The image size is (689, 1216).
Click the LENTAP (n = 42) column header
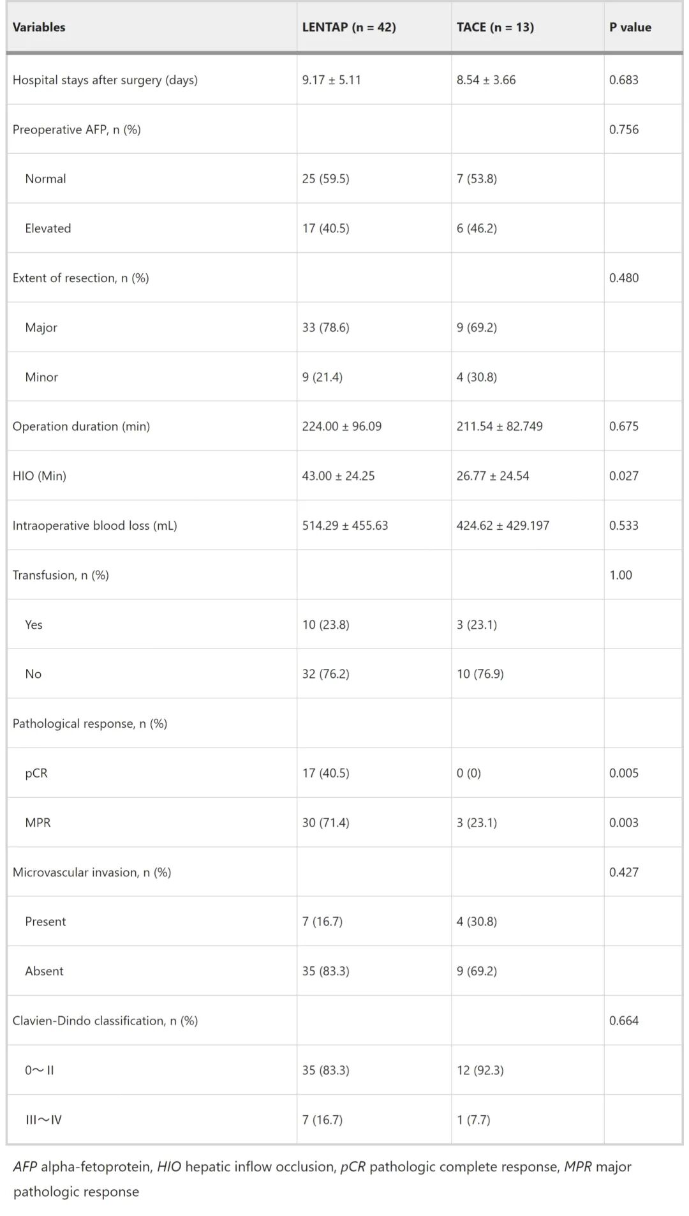point(348,27)
